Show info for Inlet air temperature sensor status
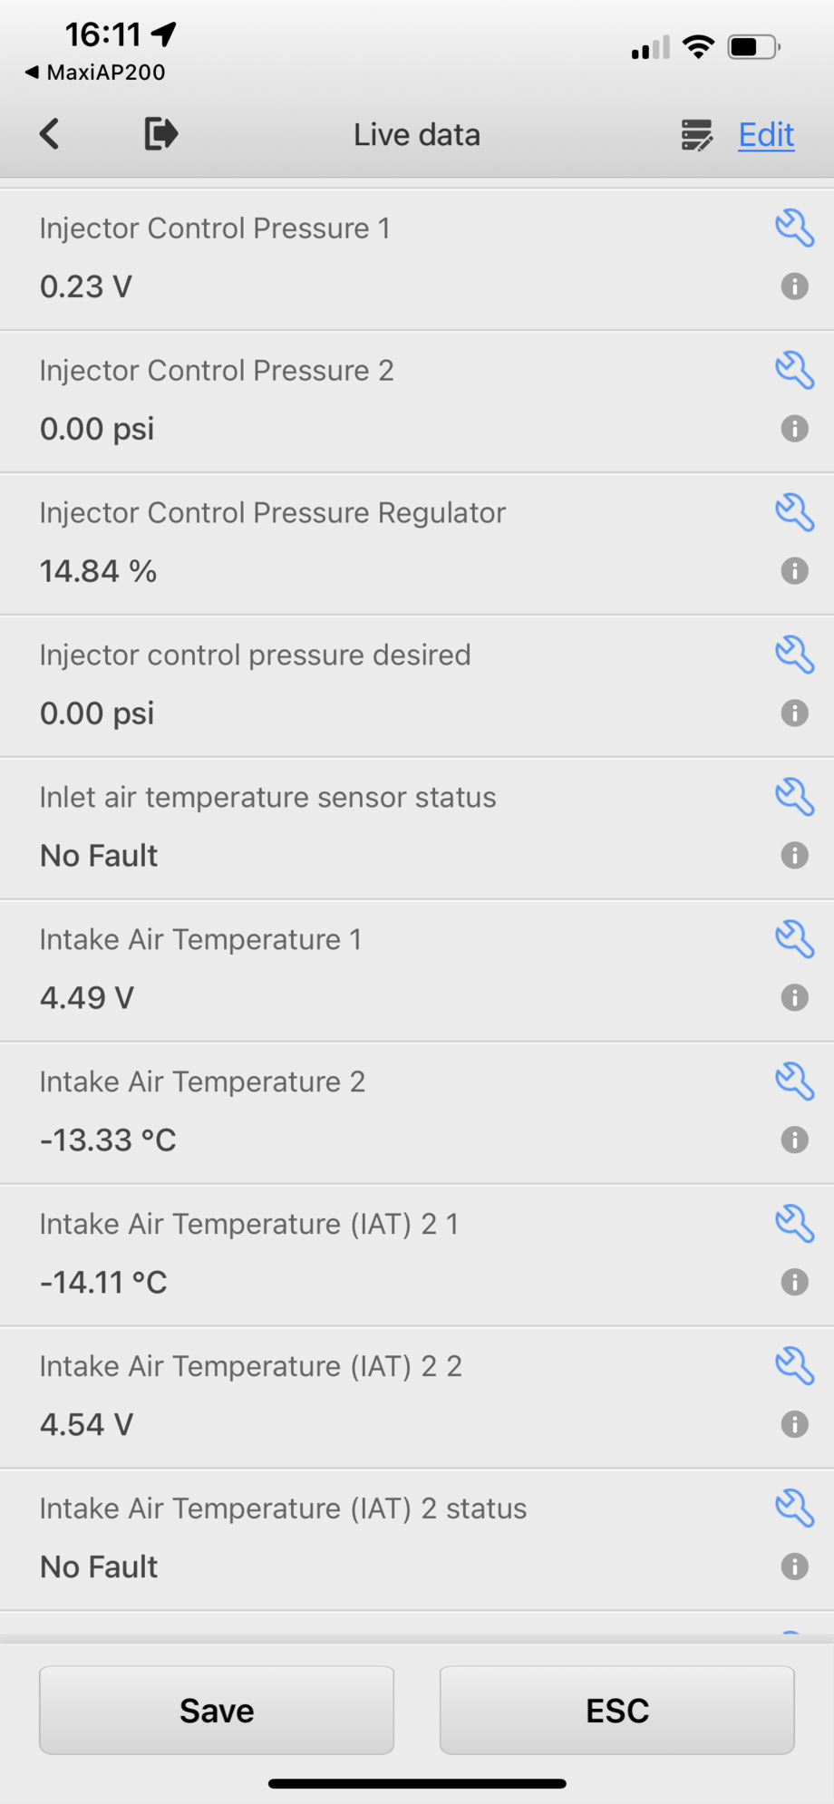The width and height of the screenshot is (834, 1804). click(x=794, y=856)
